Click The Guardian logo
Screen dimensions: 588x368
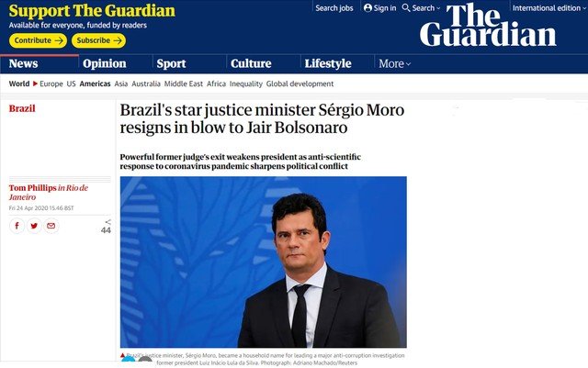[488, 26]
